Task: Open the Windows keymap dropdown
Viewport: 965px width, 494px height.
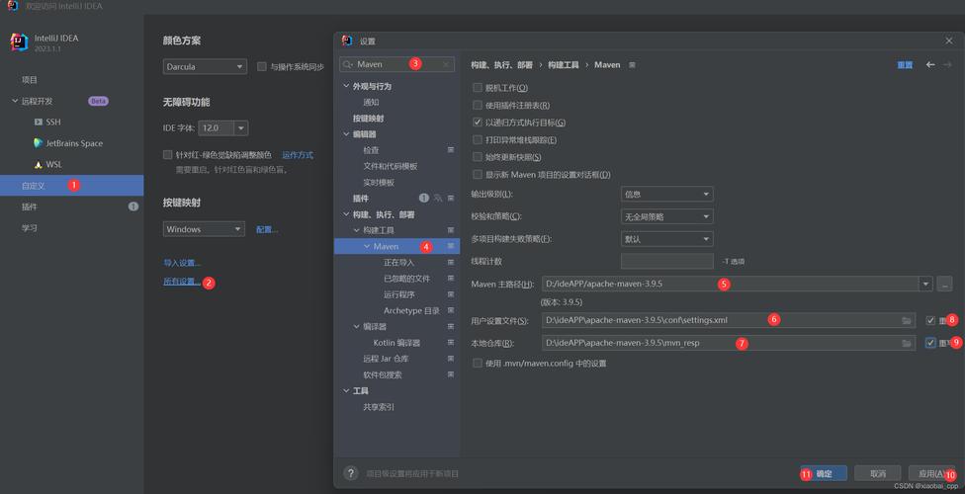Action: click(204, 229)
